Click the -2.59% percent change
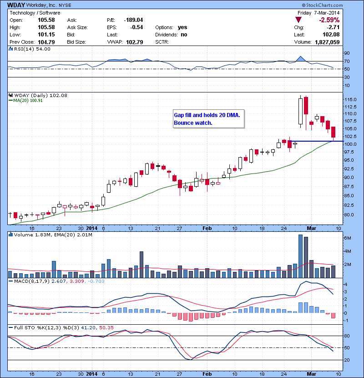 click(x=329, y=20)
